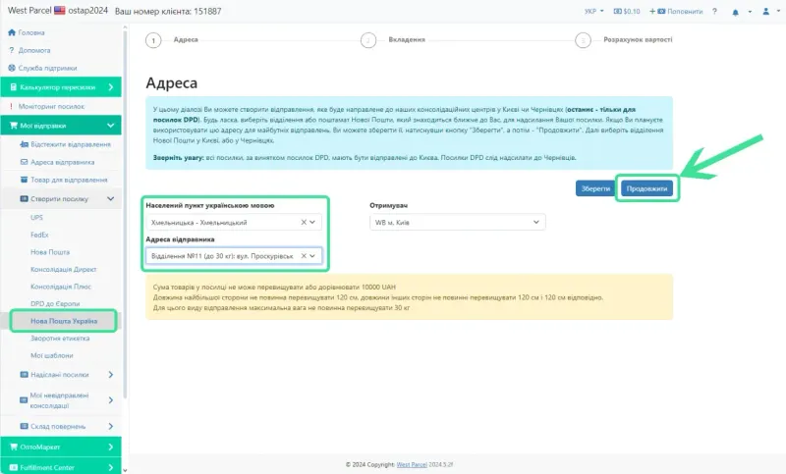
Task: Select Консолідація Плюс option
Action: 61,287
